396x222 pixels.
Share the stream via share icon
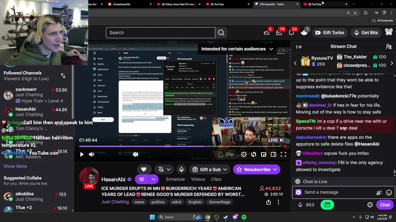point(269,202)
